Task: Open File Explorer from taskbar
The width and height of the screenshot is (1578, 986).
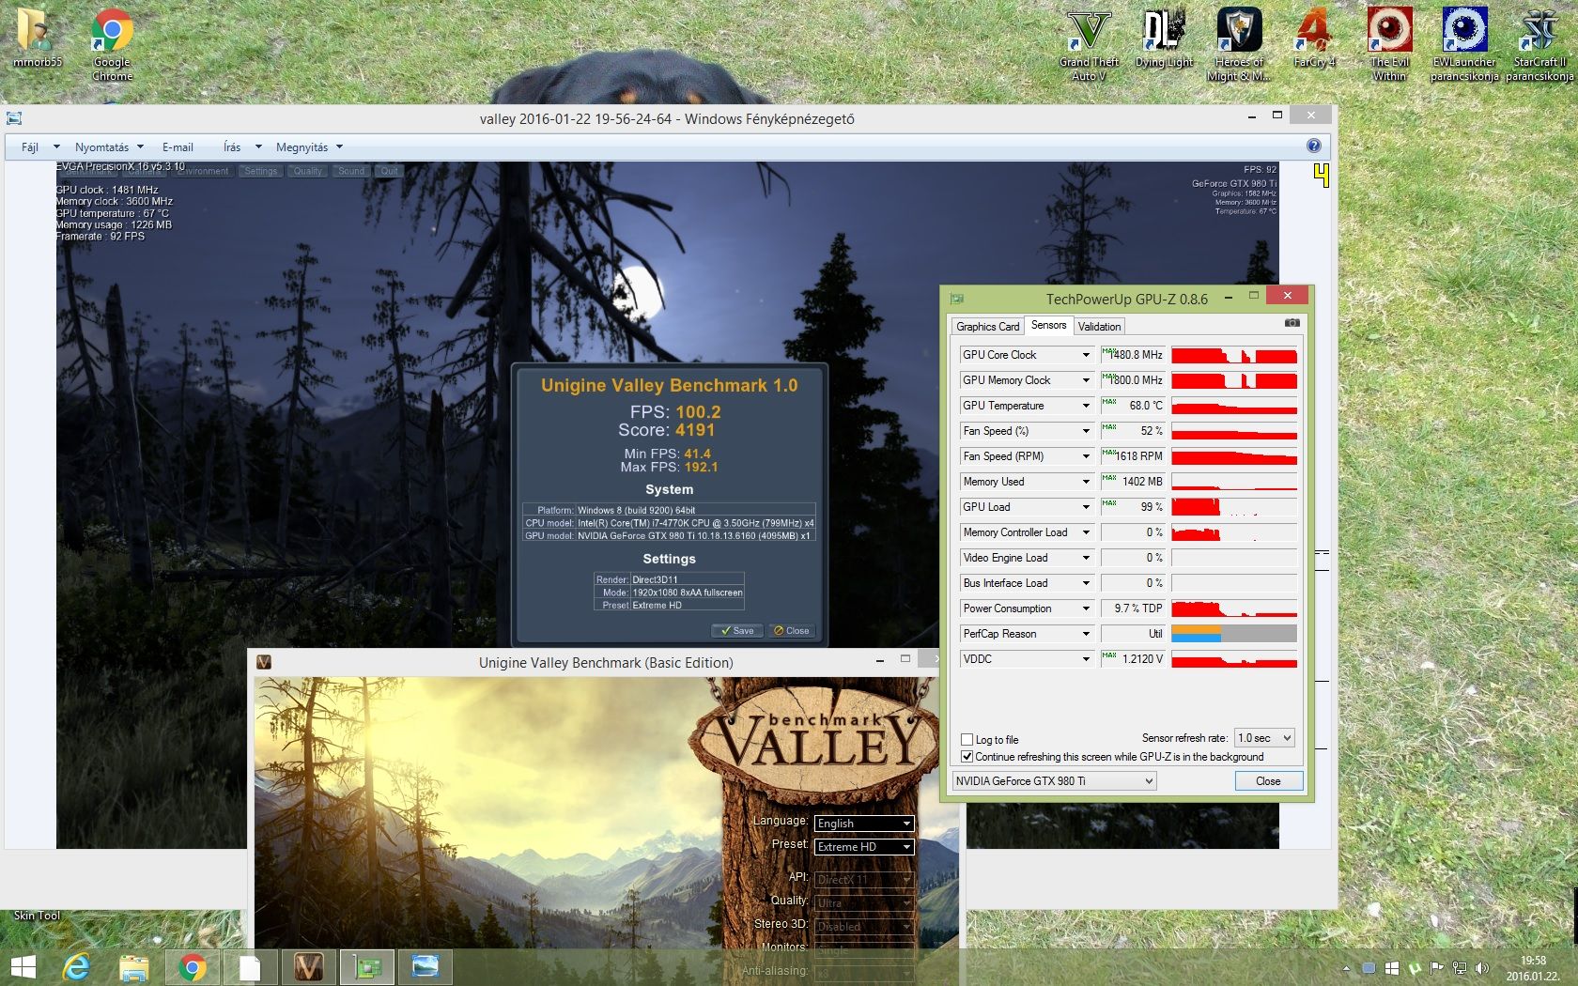Action: [x=134, y=967]
